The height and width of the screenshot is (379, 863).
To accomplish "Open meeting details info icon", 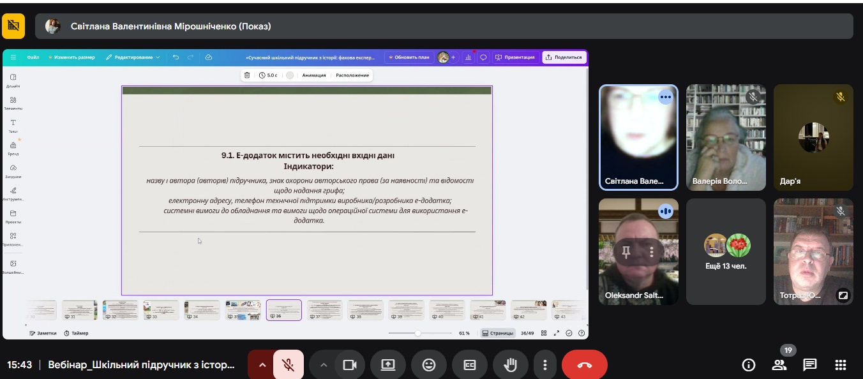I will (x=748, y=365).
